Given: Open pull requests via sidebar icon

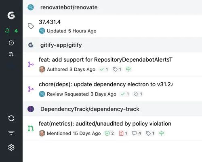Looking at the screenshot, I should 11,54.
